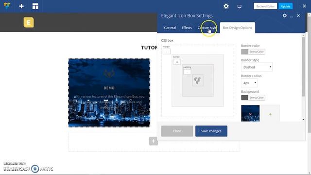Click the Elegant Icon Box Settings title
This screenshot has height=175, width=311.
click(187, 16)
